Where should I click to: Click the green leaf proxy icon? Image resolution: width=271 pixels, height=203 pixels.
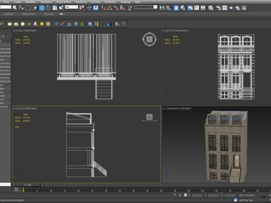click(x=82, y=24)
